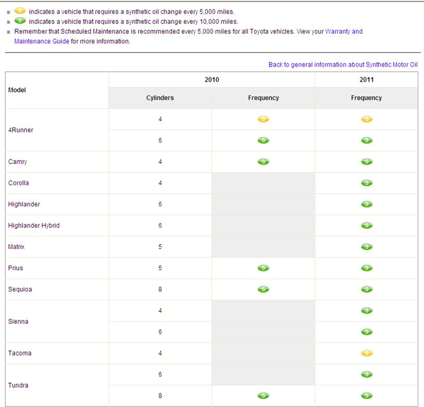The width and height of the screenshot is (424, 407).
Task: Click the "2010" year header
Action: pyautogui.click(x=212, y=80)
